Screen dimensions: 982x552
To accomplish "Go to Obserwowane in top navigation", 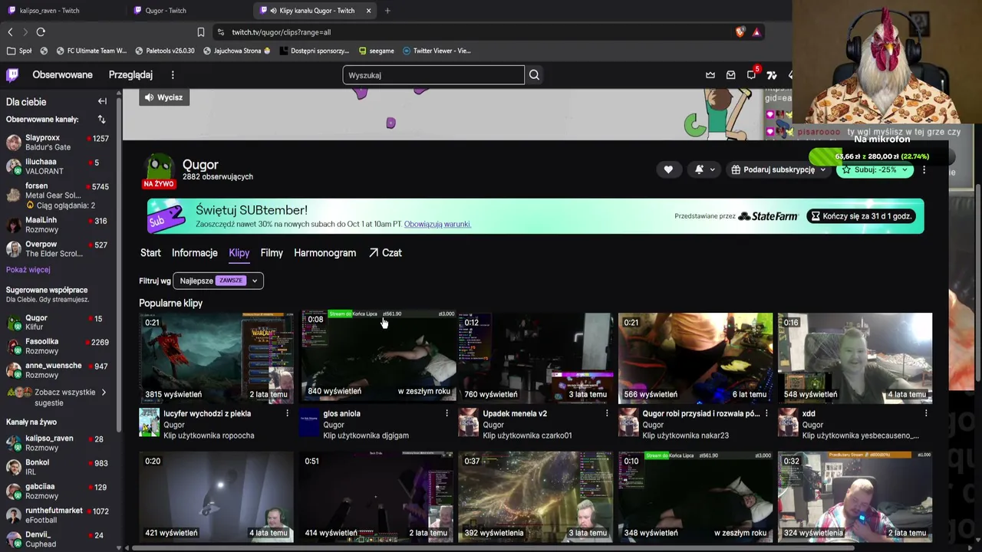I will pyautogui.click(x=62, y=75).
